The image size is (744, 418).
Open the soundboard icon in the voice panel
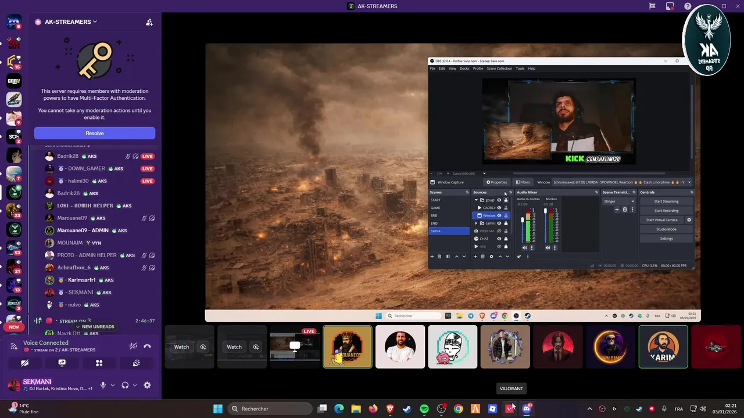[136, 363]
